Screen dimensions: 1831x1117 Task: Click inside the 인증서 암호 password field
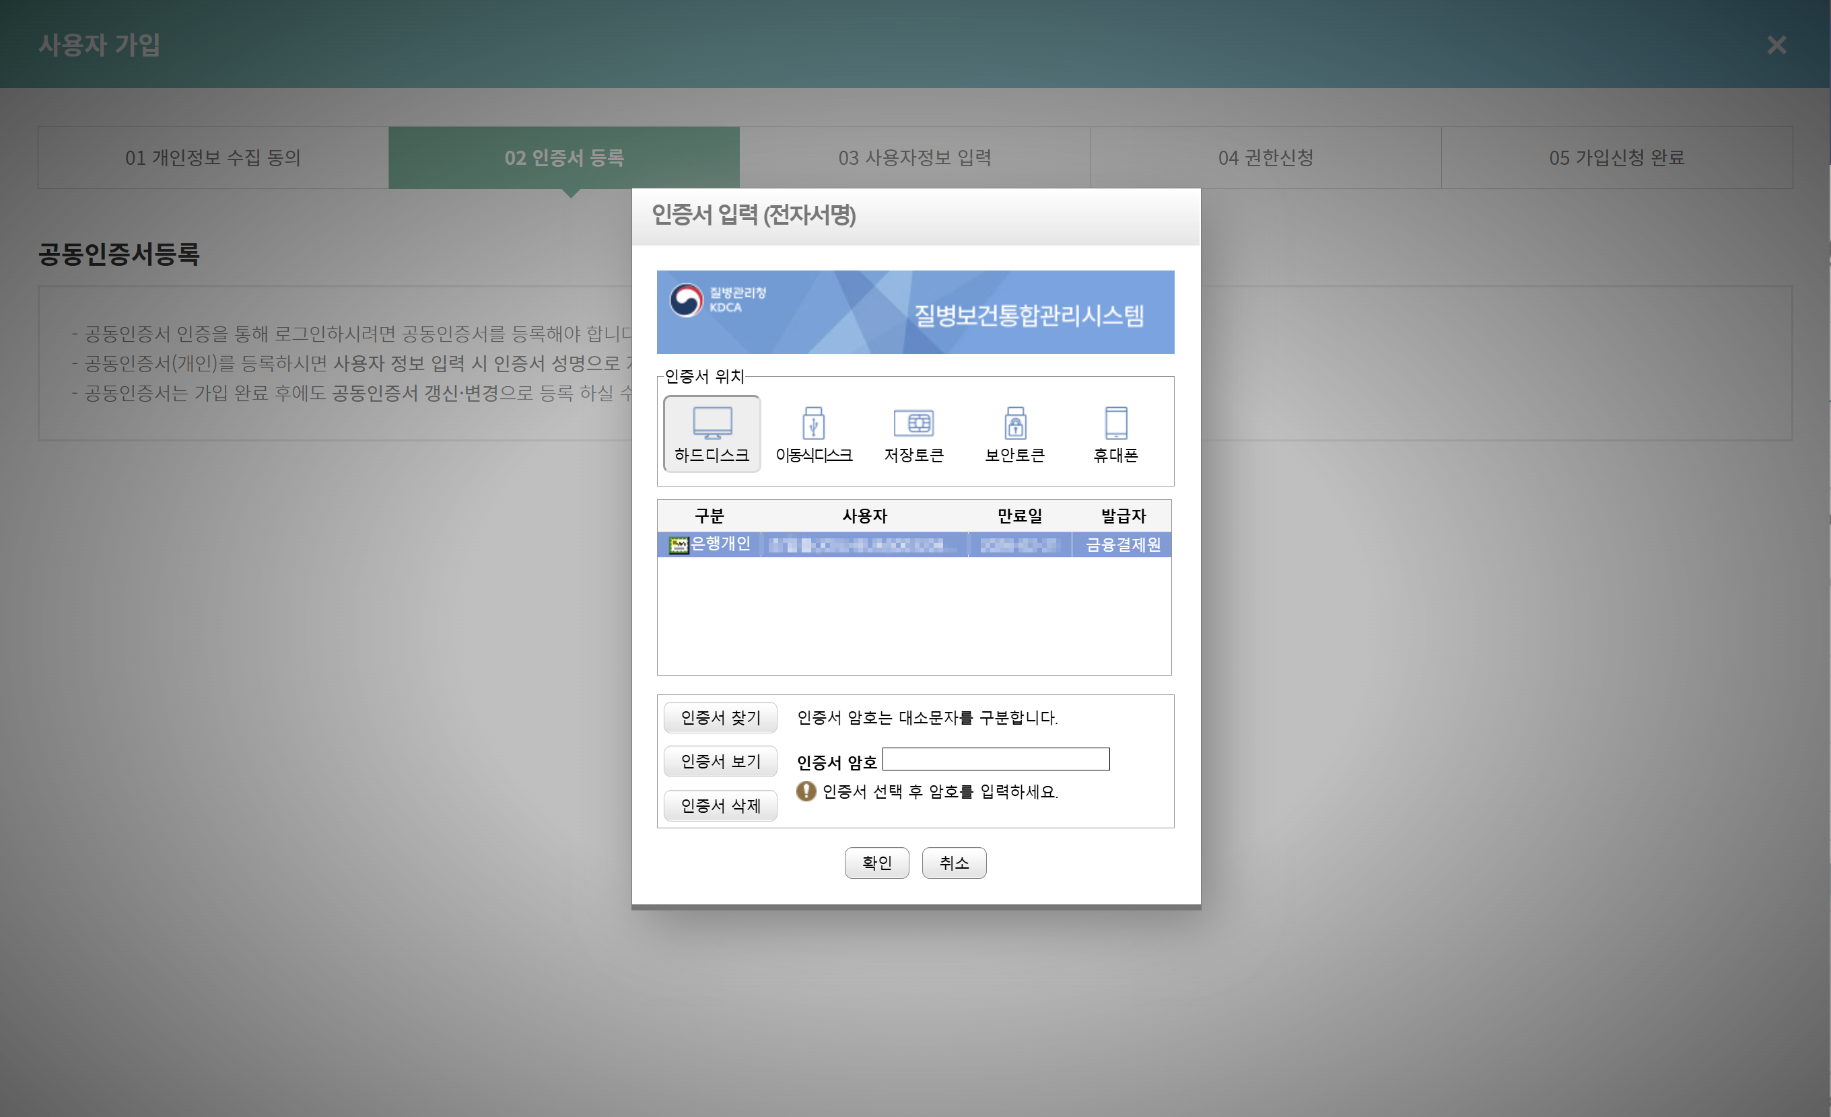[995, 759]
